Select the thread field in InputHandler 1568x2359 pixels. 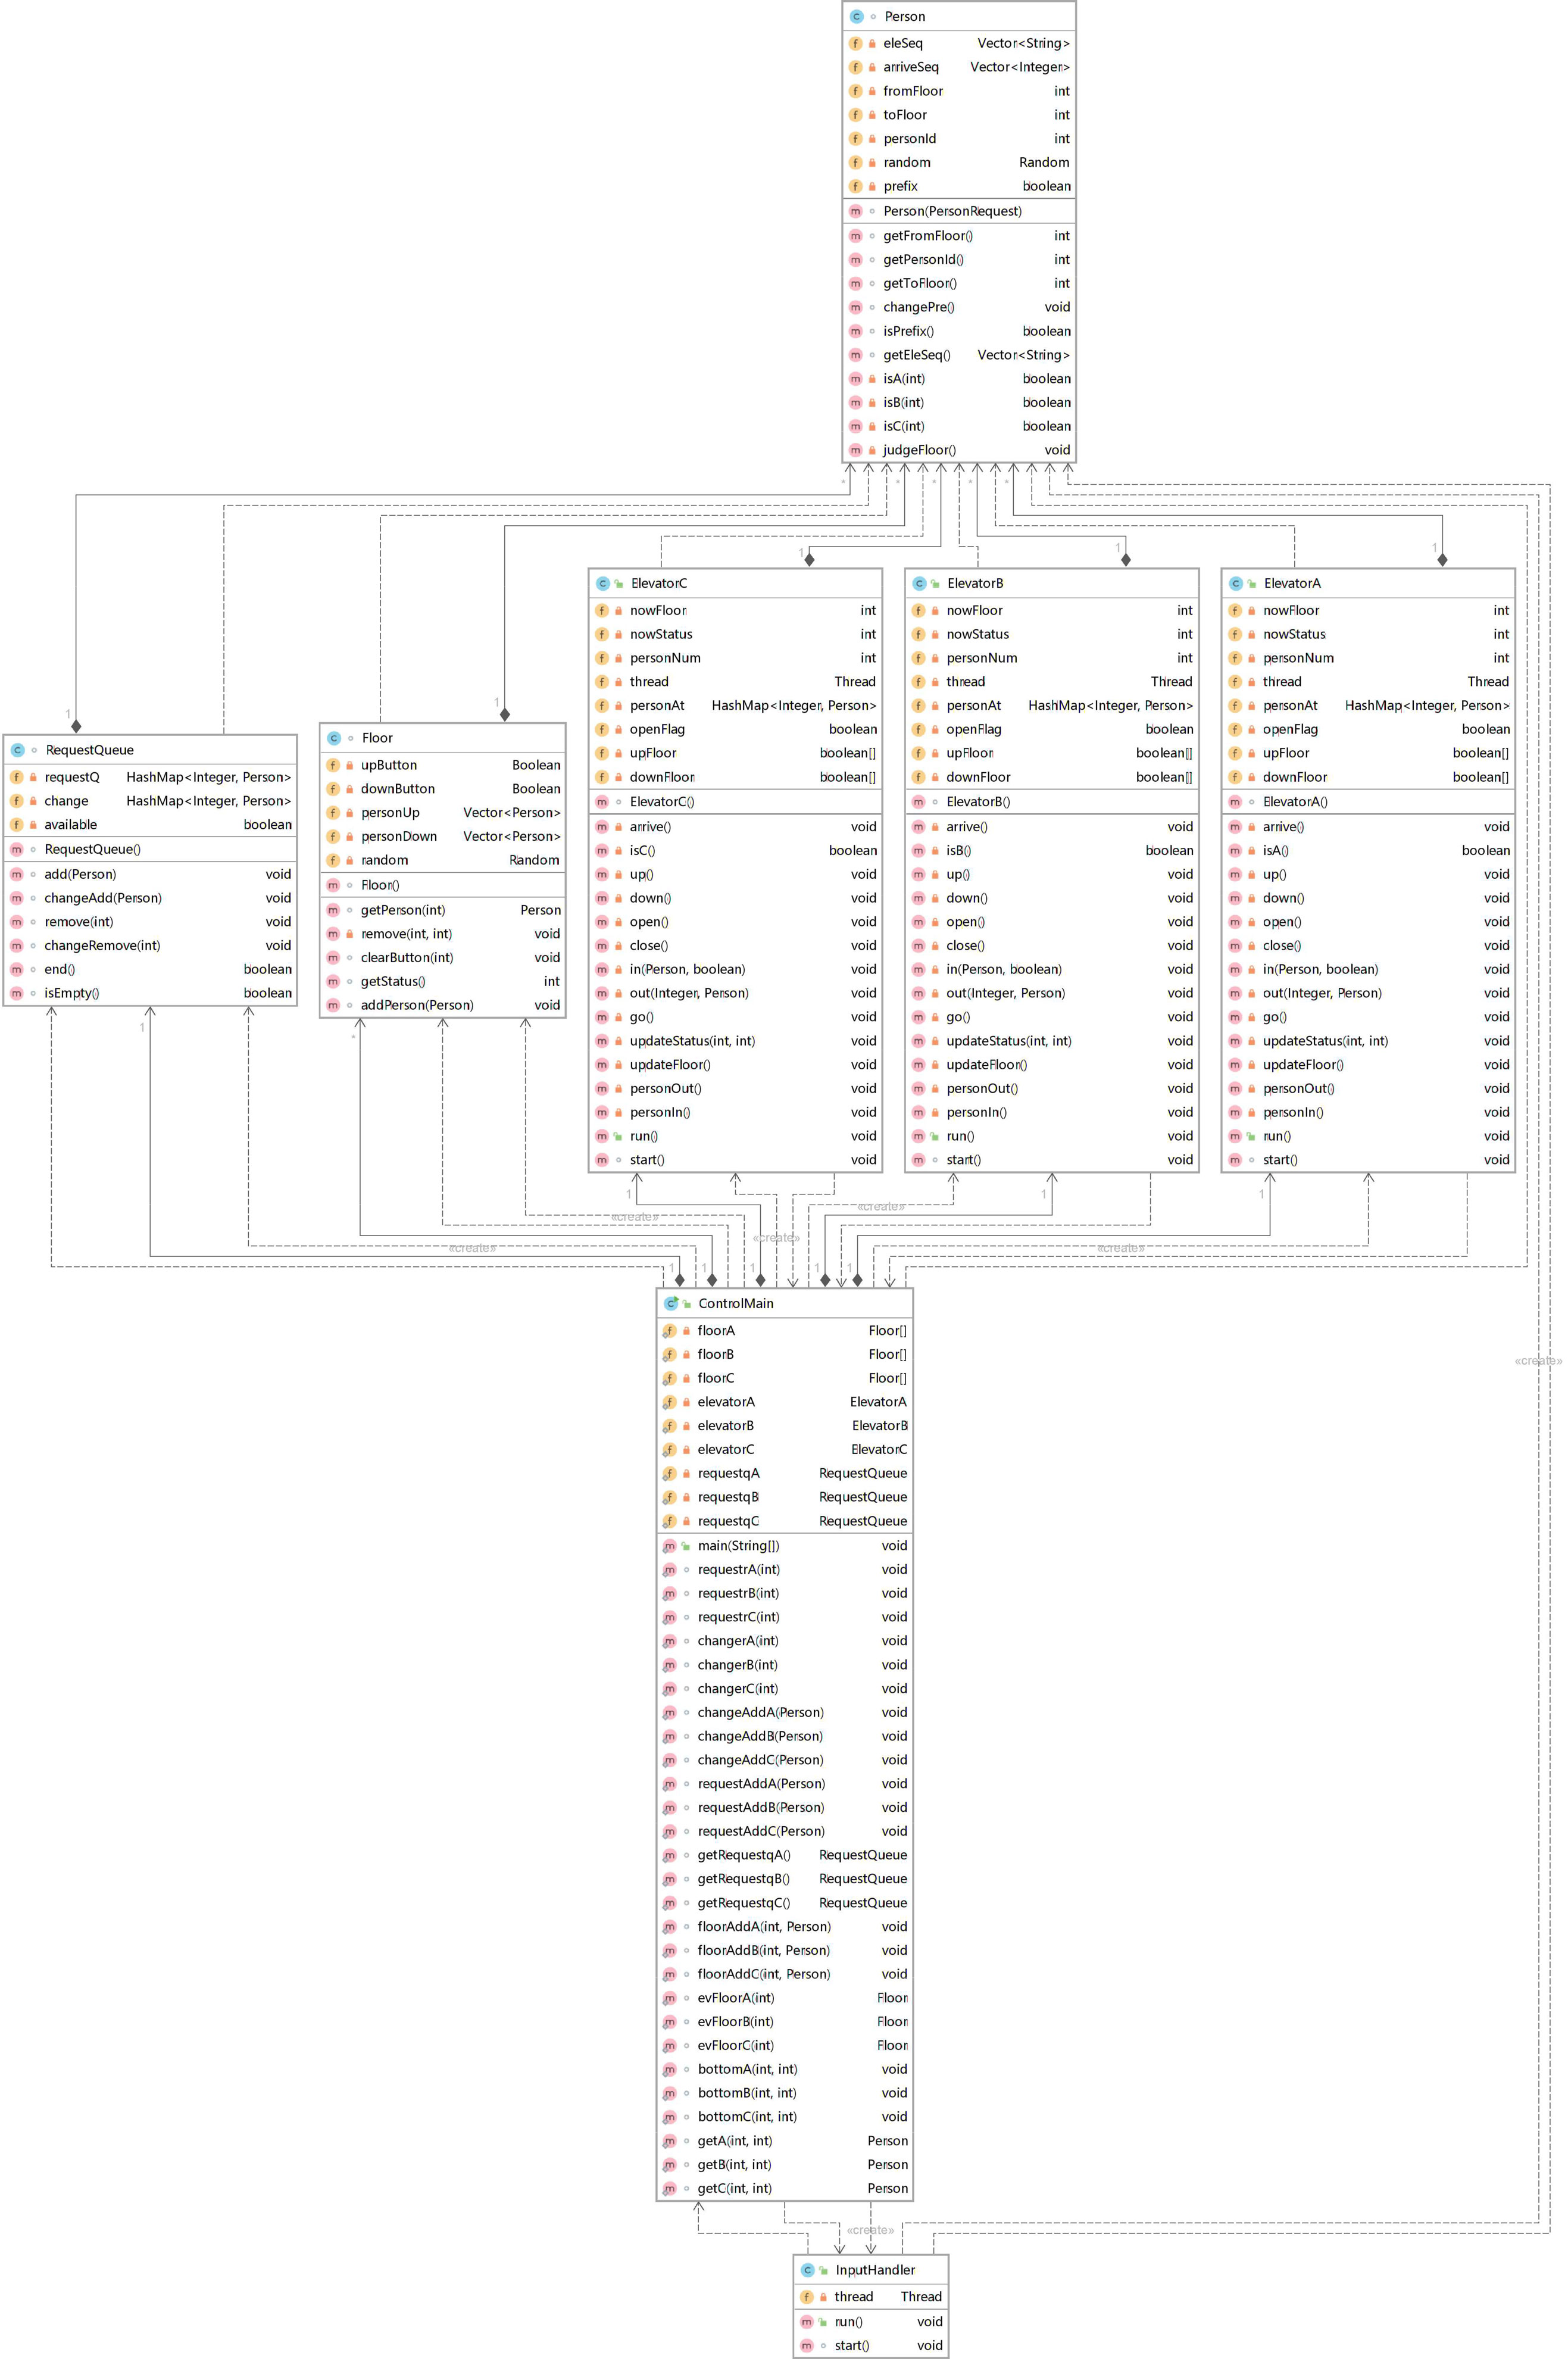[x=853, y=2297]
